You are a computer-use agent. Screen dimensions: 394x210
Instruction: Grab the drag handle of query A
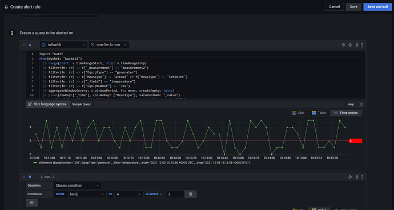pyautogui.click(x=362, y=45)
